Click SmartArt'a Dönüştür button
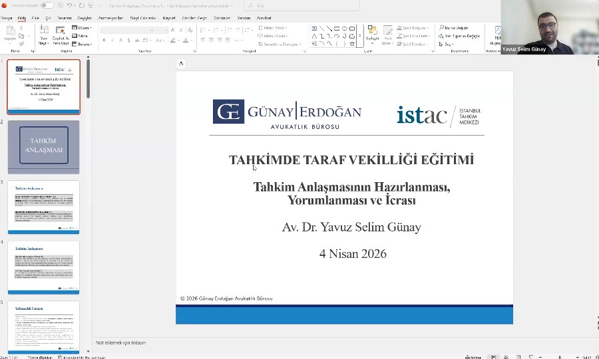The width and height of the screenshot is (599, 359). pyautogui.click(x=280, y=45)
